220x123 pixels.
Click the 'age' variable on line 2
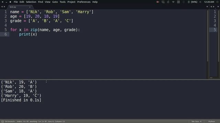[x=13, y=16]
